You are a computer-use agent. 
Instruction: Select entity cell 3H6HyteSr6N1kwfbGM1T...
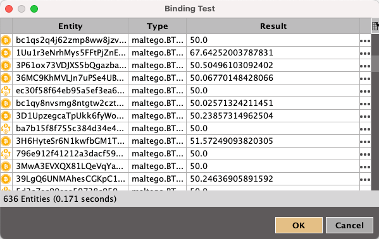(70, 141)
